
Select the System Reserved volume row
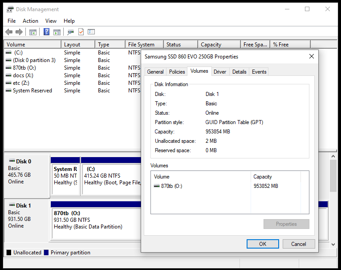pos(72,91)
